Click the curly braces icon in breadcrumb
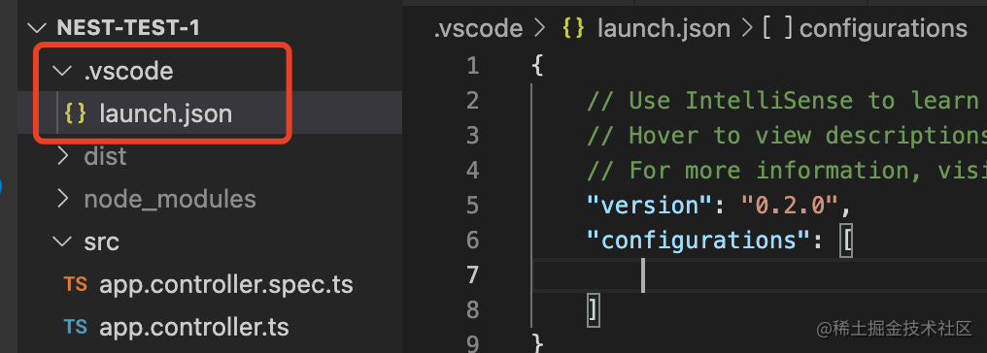 [573, 29]
